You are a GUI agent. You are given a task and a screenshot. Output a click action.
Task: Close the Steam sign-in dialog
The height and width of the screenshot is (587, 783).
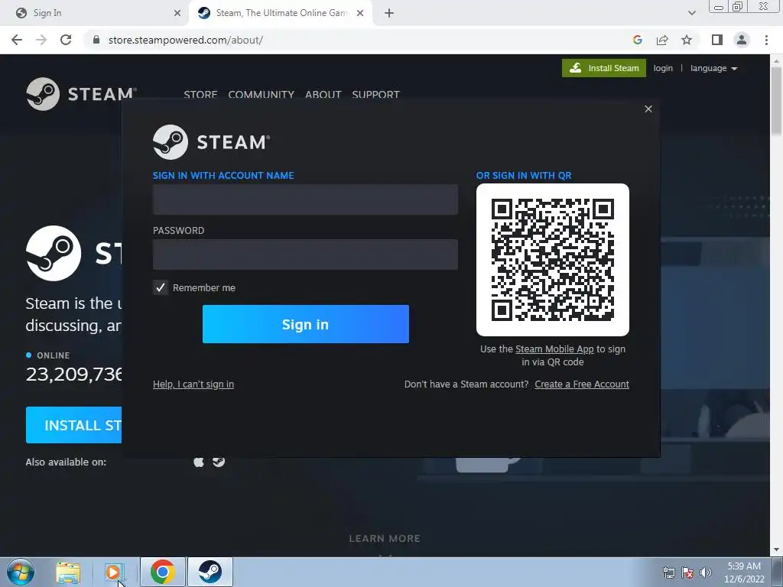click(648, 109)
